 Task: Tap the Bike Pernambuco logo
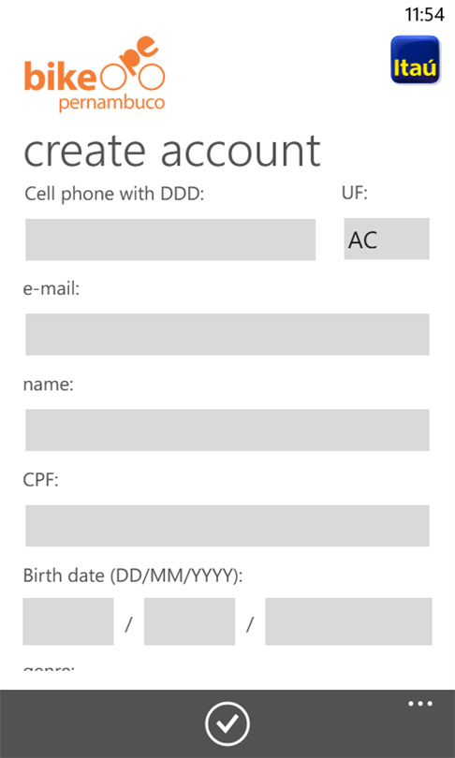(x=95, y=74)
